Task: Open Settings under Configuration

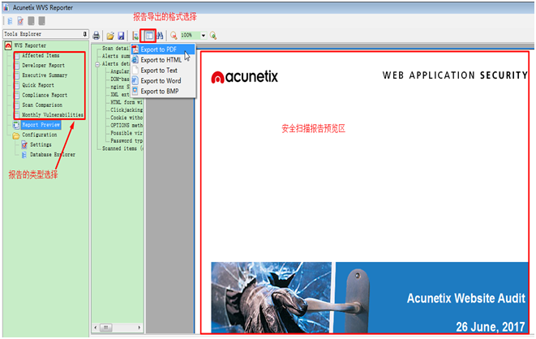Action: (41, 144)
